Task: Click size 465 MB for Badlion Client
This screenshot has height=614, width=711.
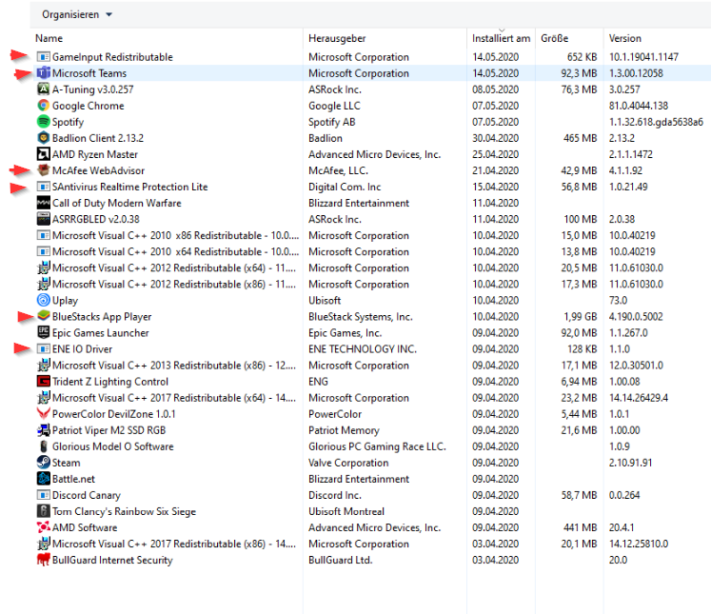Action: 580,138
